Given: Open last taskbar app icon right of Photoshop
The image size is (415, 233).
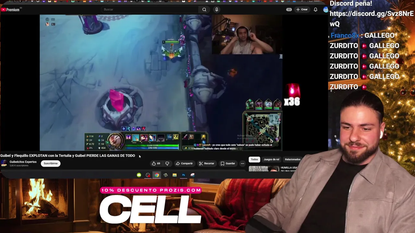Looking at the screenshot, I should click(193, 175).
